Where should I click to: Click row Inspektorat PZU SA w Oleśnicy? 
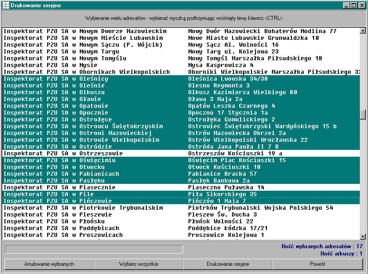[x=181, y=79]
